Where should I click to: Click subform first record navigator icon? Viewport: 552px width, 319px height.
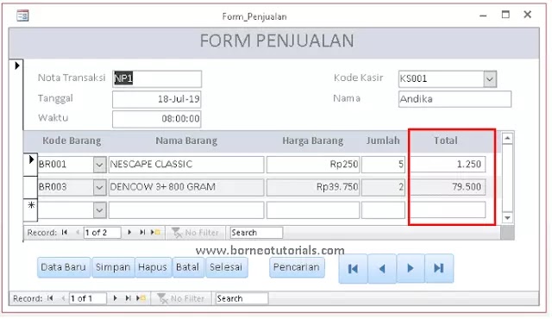[64, 232]
